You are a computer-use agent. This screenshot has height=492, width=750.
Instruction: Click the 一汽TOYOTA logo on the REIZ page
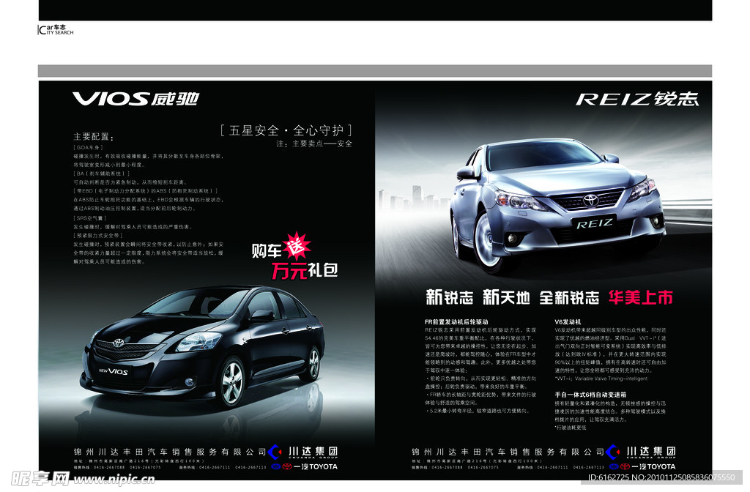click(642, 466)
